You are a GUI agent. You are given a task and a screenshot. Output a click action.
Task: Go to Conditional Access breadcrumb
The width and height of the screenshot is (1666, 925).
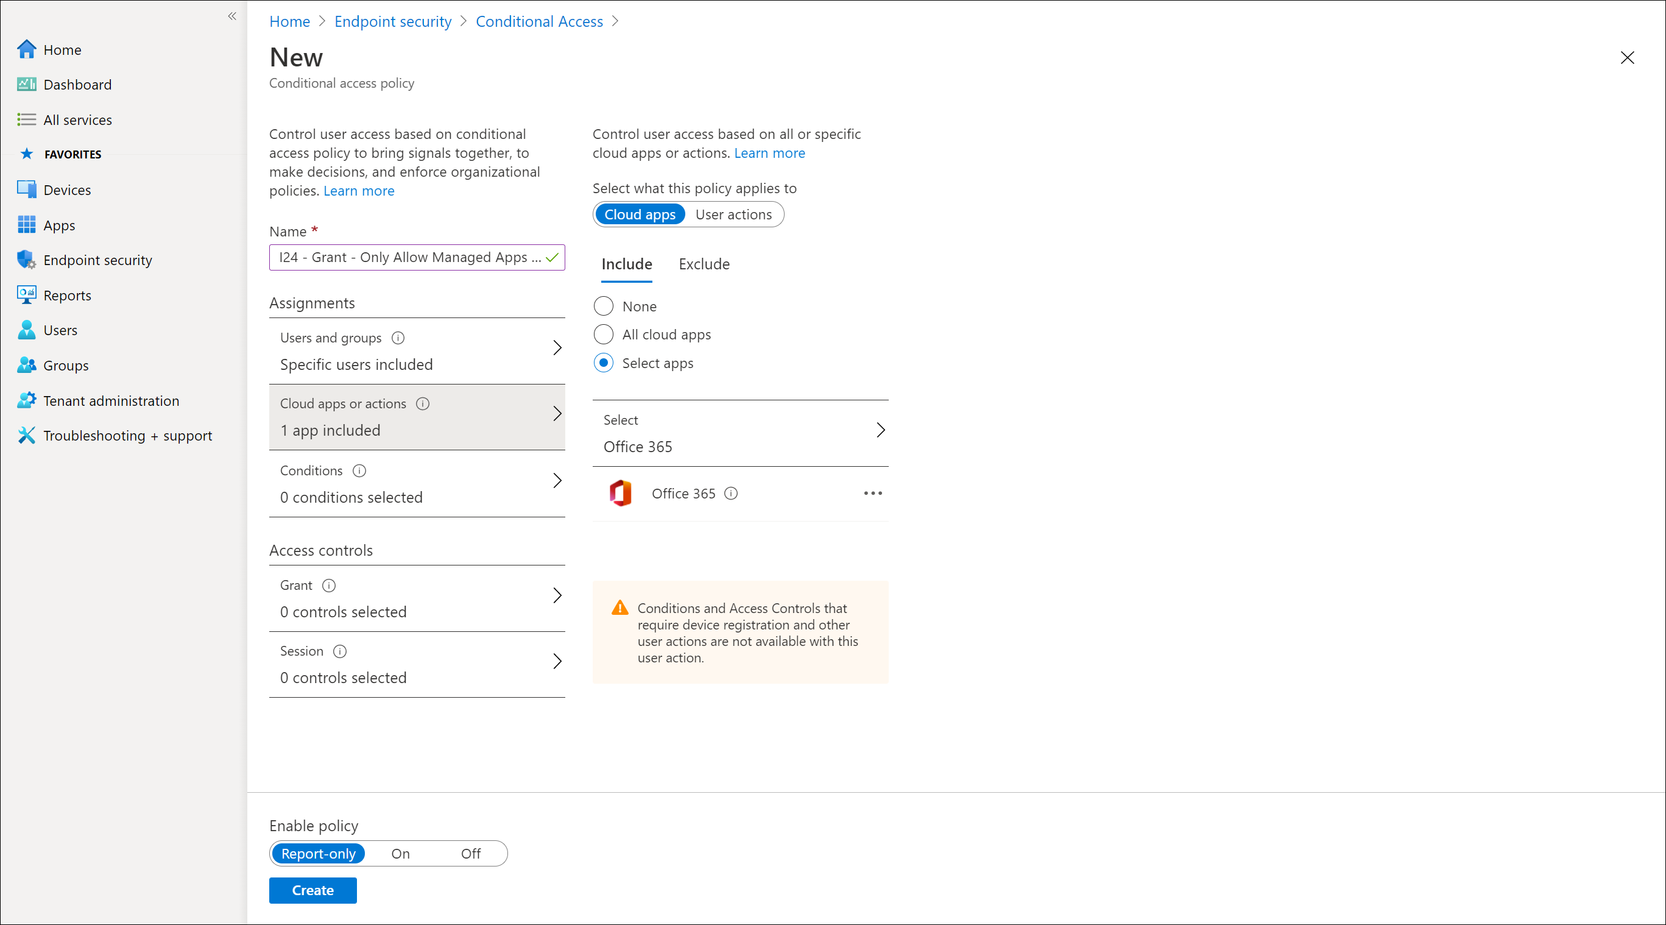pyautogui.click(x=539, y=21)
